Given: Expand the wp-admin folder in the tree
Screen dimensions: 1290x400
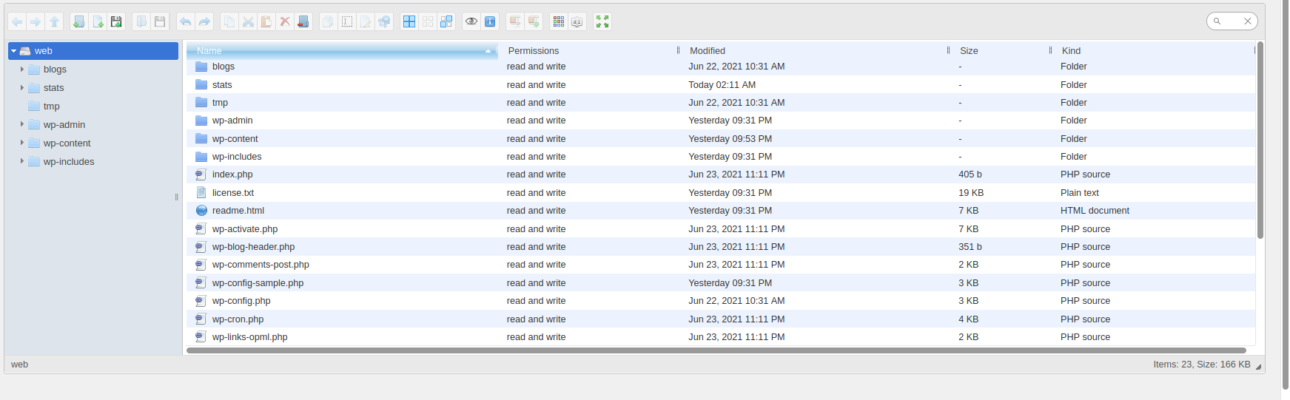Looking at the screenshot, I should [x=22, y=125].
